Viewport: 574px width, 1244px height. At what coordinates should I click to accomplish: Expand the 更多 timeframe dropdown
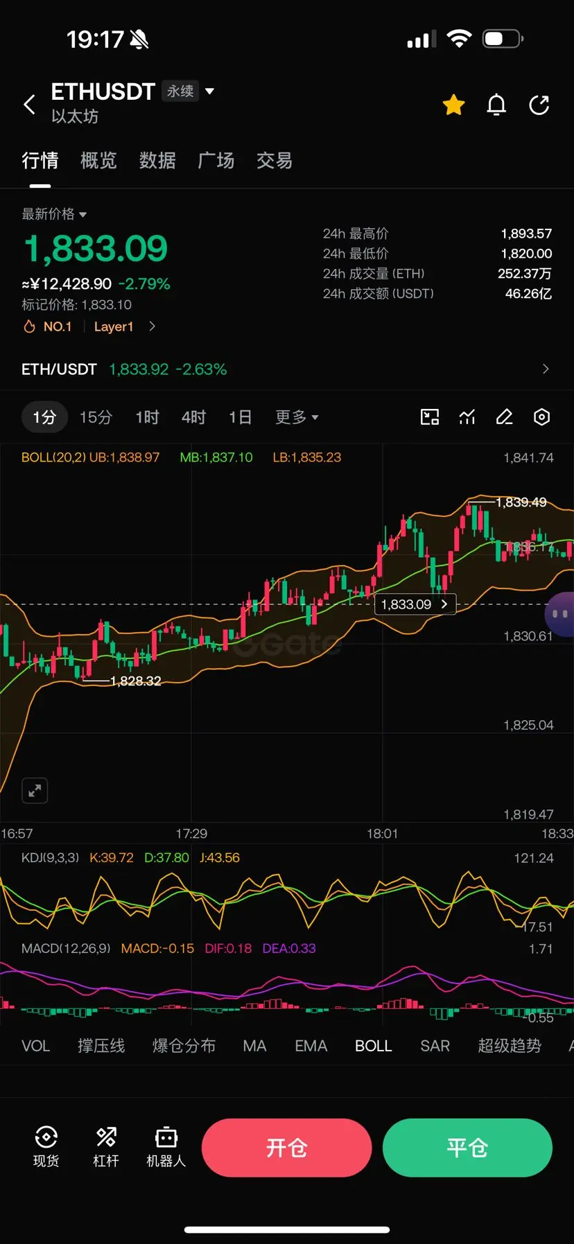(x=297, y=417)
